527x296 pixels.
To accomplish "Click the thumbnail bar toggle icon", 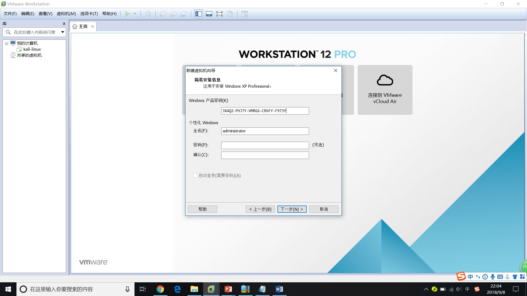I will click(x=209, y=14).
